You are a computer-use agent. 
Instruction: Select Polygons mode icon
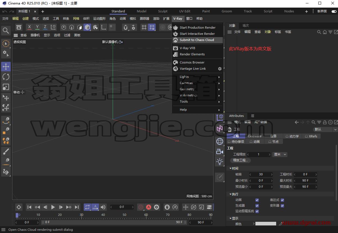80,27
